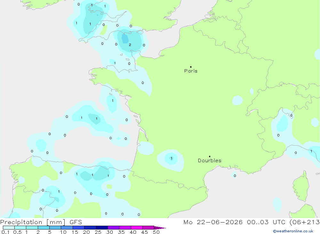Click the legend value label '50'
Screen dimensions: 320x234
click(x=156, y=232)
